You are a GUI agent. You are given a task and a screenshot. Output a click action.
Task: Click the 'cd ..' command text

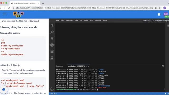4,52
